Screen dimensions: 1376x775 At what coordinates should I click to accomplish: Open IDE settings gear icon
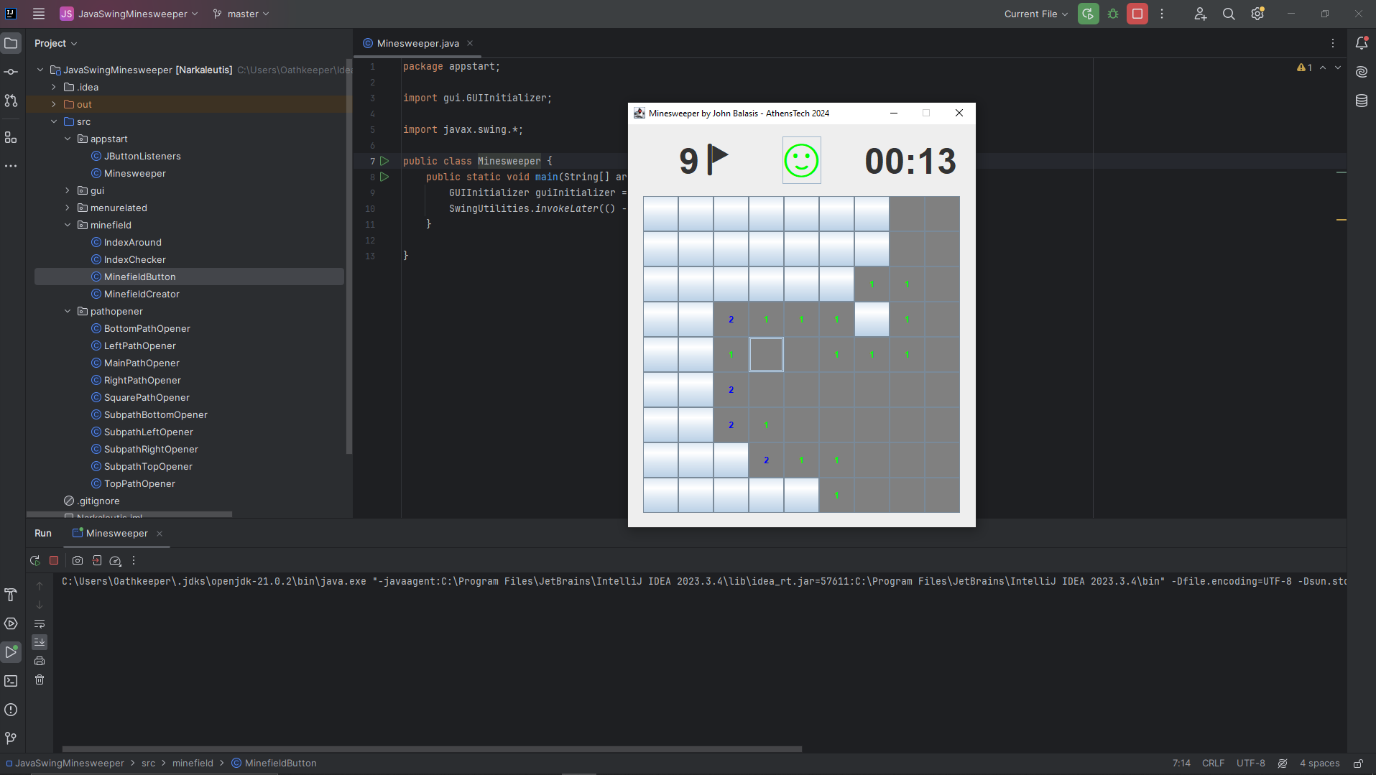click(1257, 14)
